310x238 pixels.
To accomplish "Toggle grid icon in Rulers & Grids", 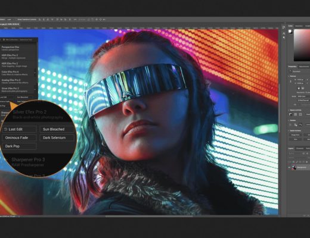I will 296,114.
